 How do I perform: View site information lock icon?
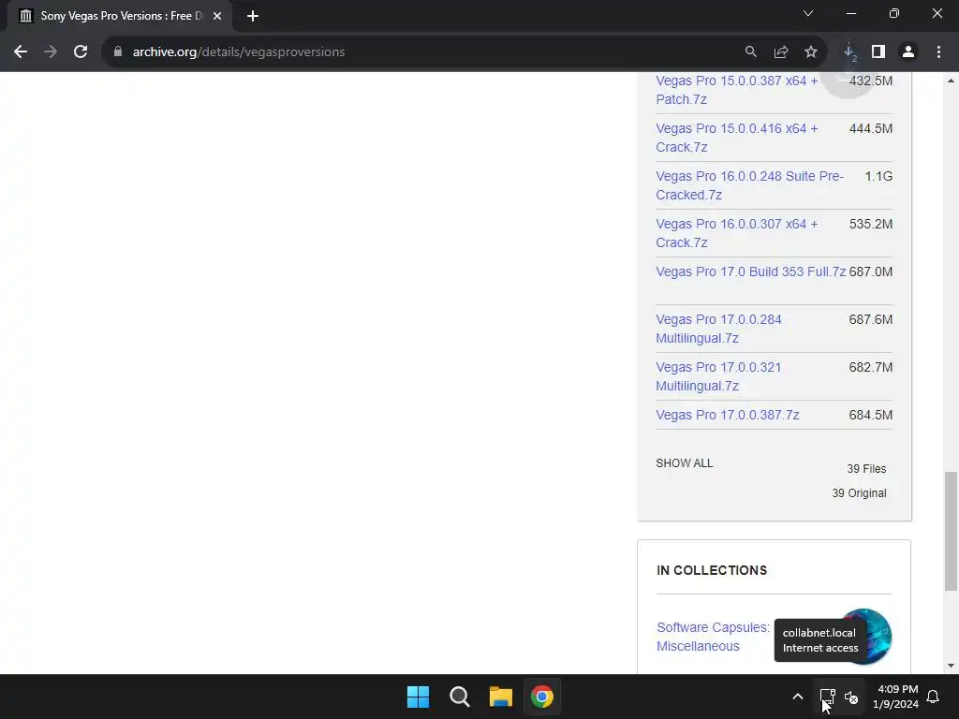point(118,52)
